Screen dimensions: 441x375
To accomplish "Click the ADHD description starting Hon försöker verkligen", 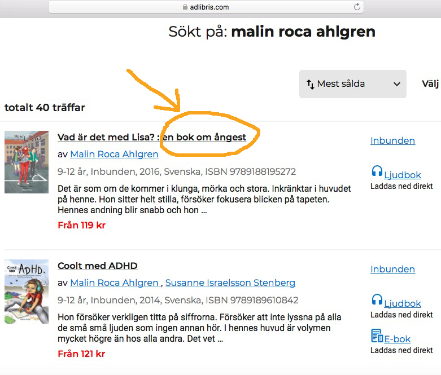I will click(x=199, y=328).
